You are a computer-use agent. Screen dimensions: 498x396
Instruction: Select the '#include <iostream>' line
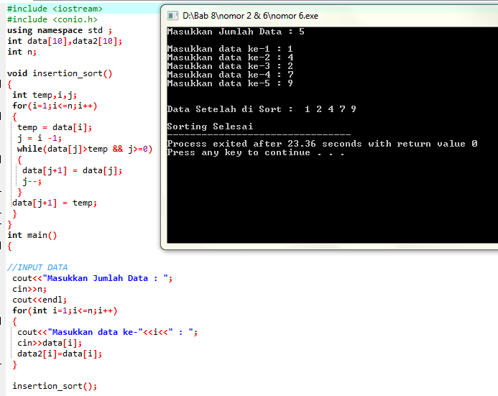(55, 9)
